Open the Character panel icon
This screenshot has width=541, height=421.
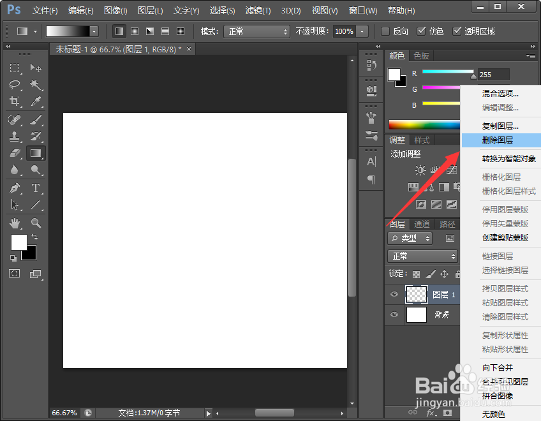tap(371, 161)
